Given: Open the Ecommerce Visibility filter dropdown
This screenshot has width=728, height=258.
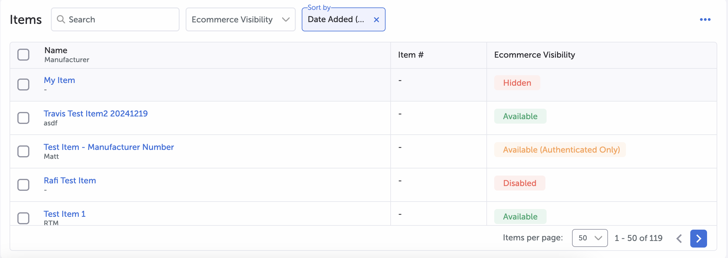Looking at the screenshot, I should 240,20.
